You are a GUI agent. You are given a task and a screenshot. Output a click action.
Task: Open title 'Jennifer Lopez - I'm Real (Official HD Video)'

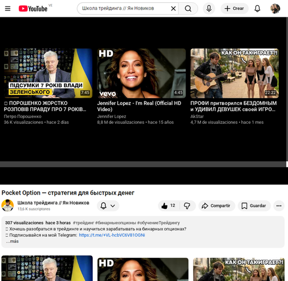pos(139,106)
